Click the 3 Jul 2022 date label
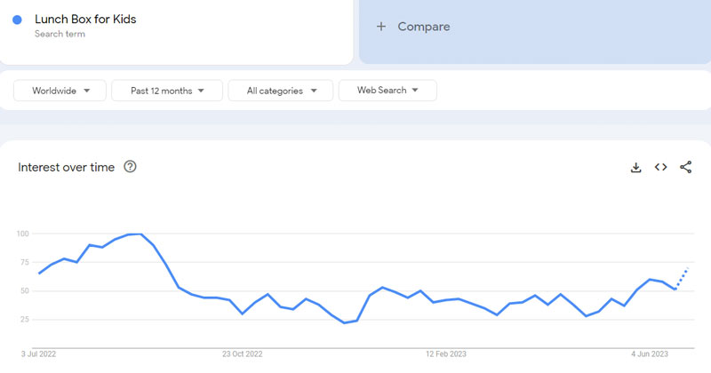This screenshot has width=711, height=373. [39, 353]
